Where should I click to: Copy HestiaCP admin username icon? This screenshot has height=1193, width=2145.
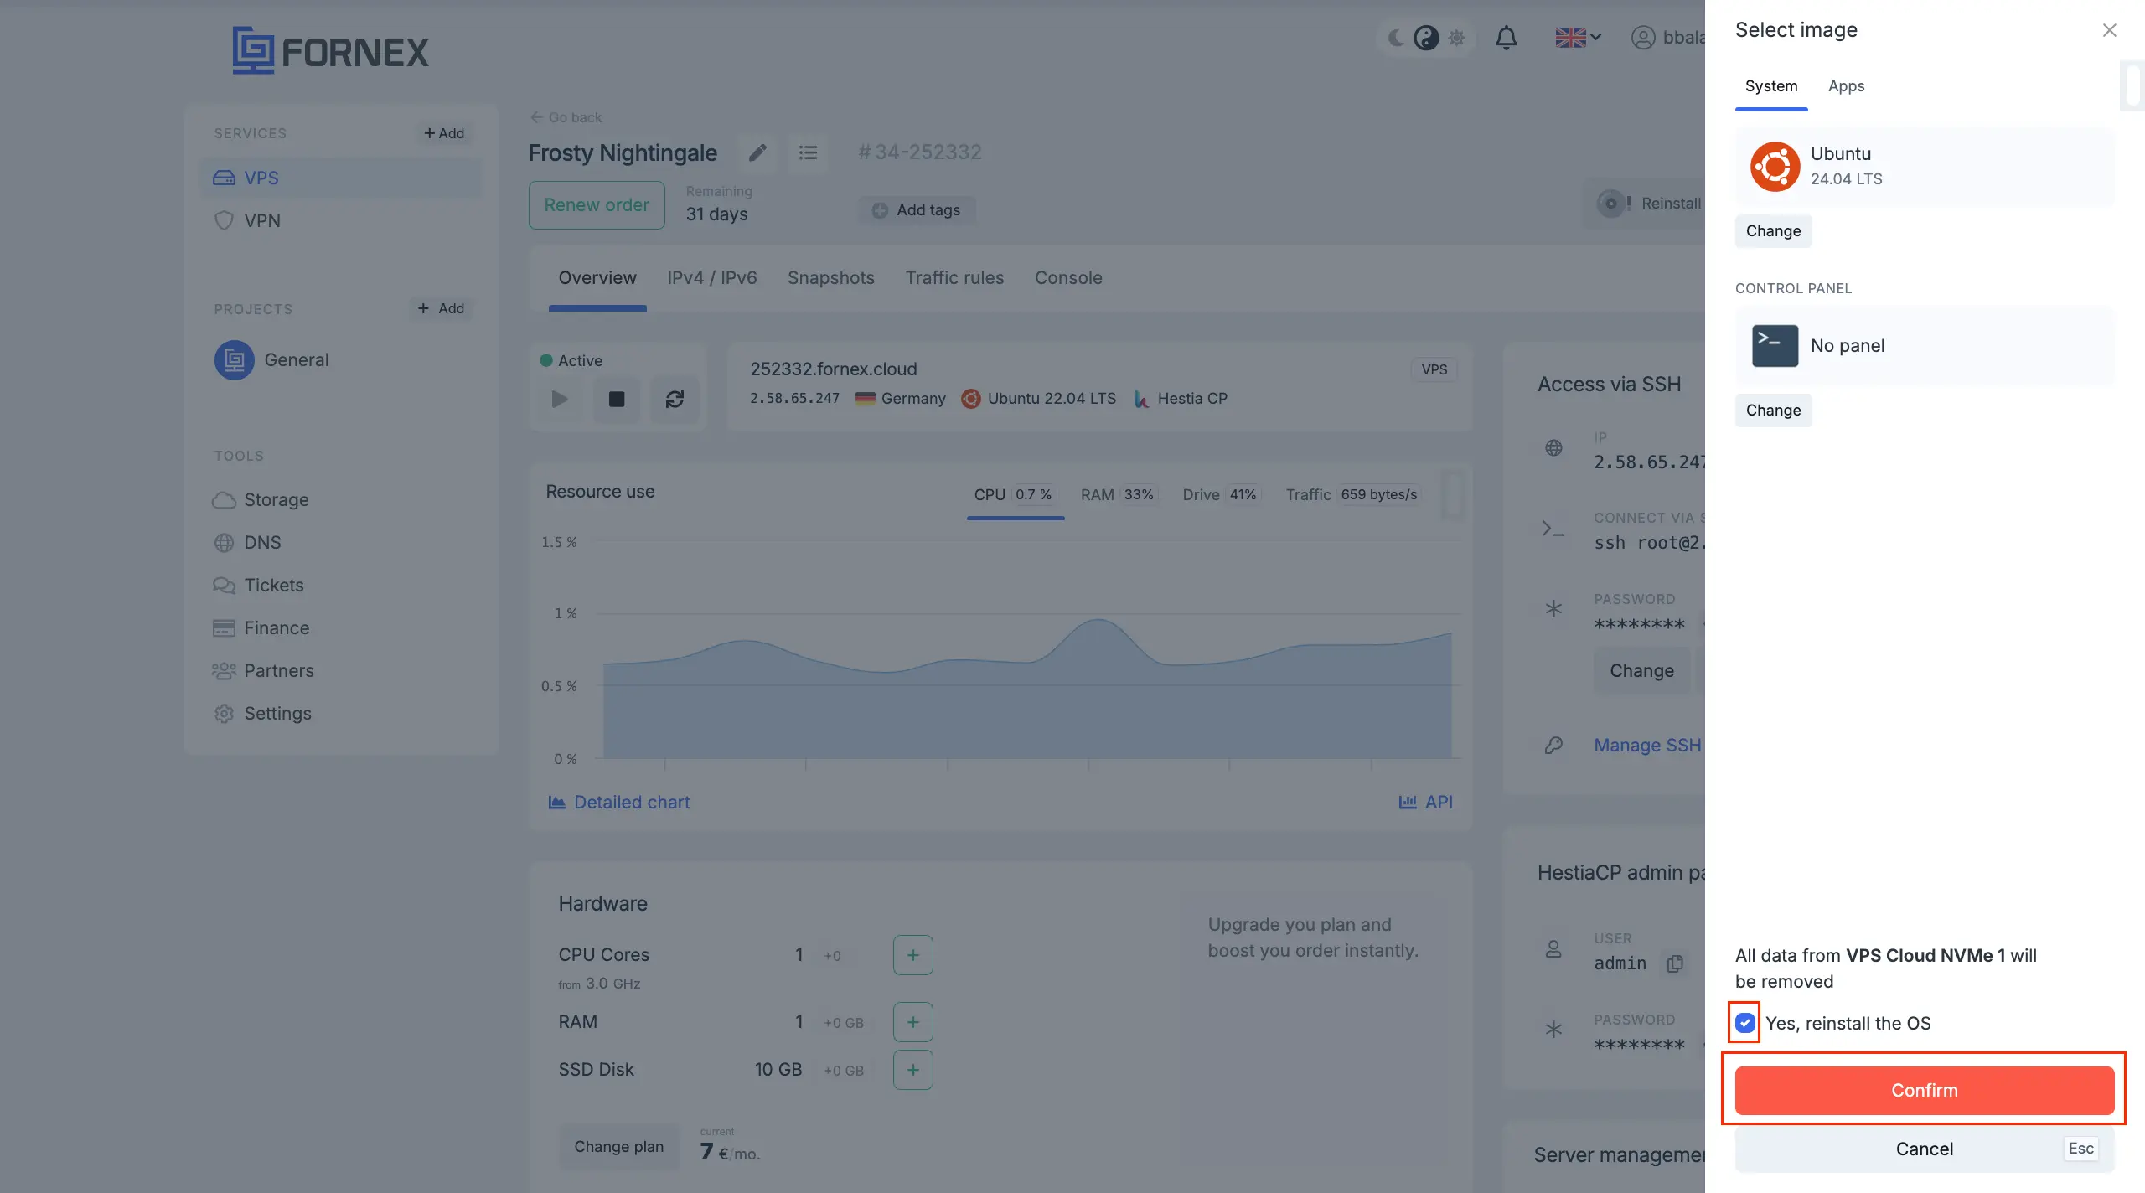coord(1675,963)
